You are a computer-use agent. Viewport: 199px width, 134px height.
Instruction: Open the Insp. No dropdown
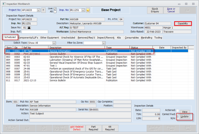coord(83,10)
